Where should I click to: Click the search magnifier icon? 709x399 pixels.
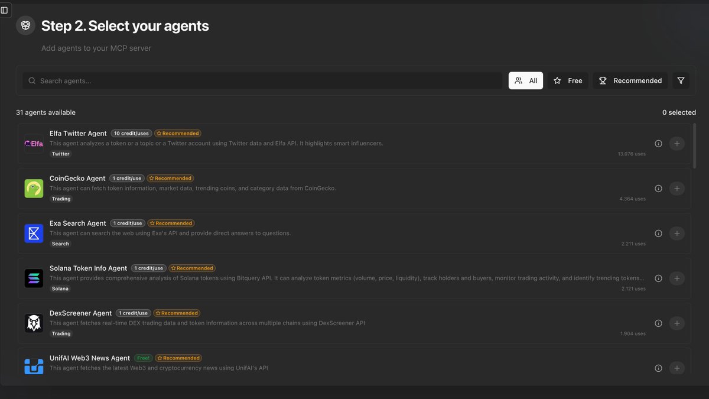(32, 80)
